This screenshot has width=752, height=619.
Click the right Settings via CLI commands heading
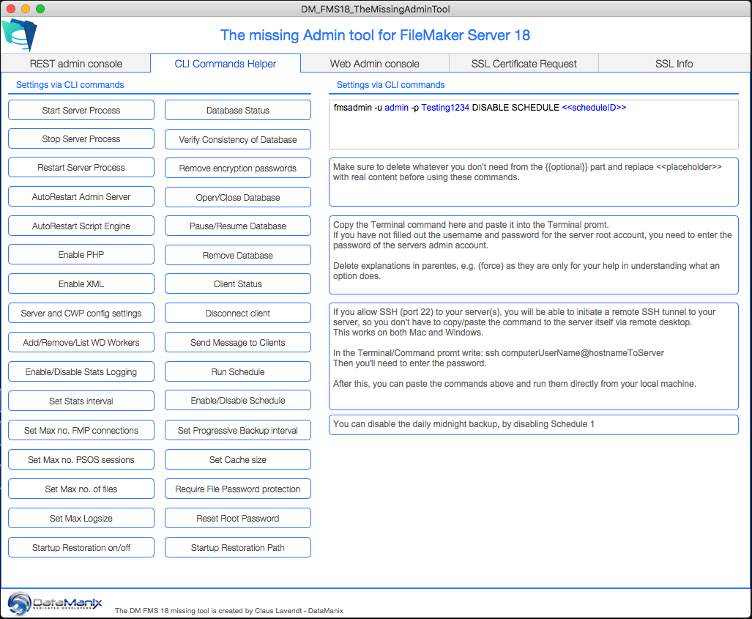[390, 85]
